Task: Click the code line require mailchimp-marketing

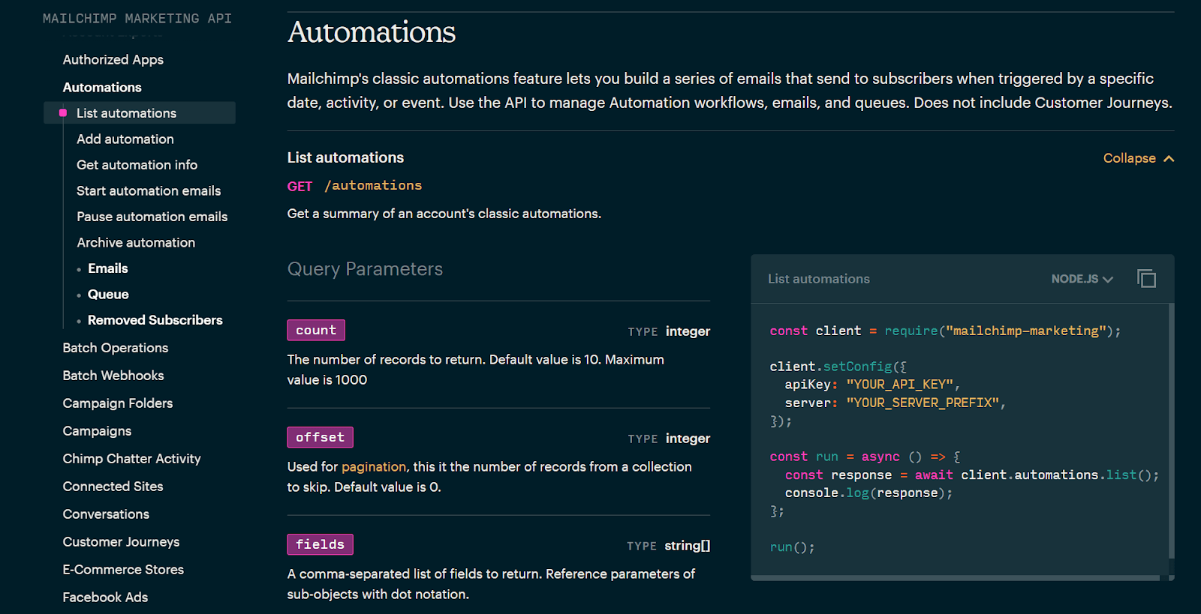Action: (x=945, y=331)
